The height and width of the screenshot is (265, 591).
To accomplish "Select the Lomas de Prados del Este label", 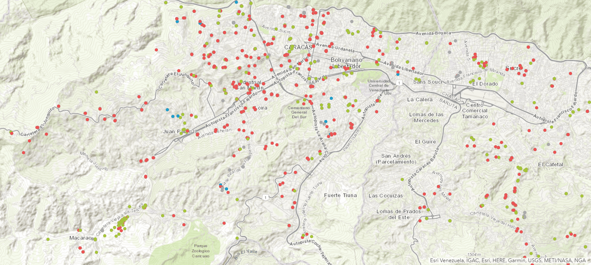I will click(399, 214).
